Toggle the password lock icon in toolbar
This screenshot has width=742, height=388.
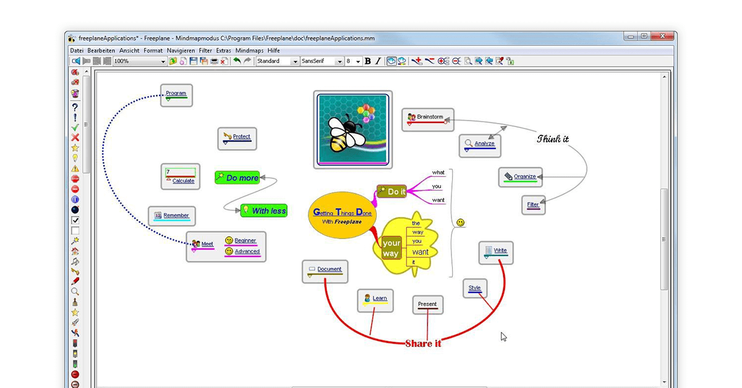point(510,61)
